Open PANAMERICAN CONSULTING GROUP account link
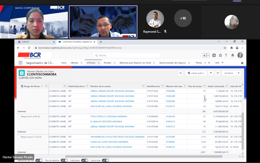Screen dimensions: 260x163 (x=117, y=137)
